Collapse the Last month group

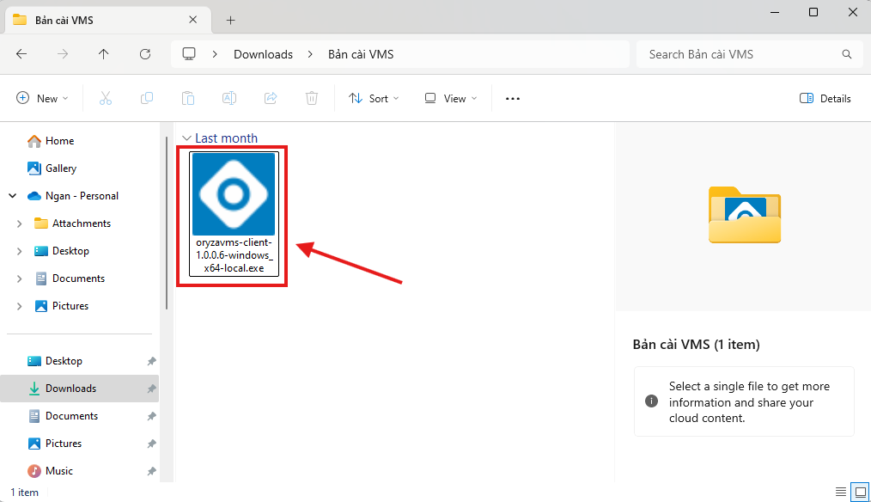pos(186,138)
